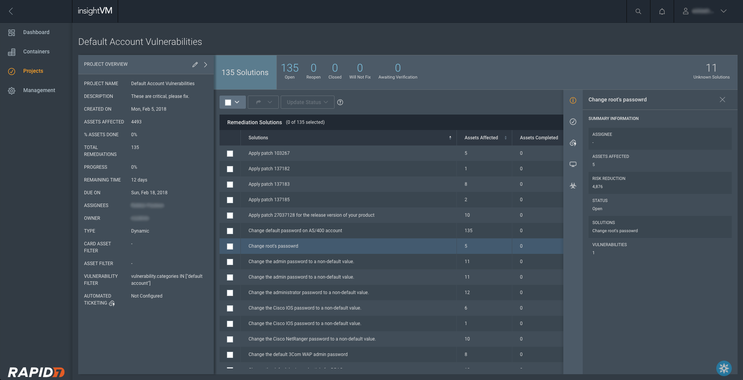743x380 pixels.
Task: Click the Vulnerability filter text
Action: pos(167,280)
